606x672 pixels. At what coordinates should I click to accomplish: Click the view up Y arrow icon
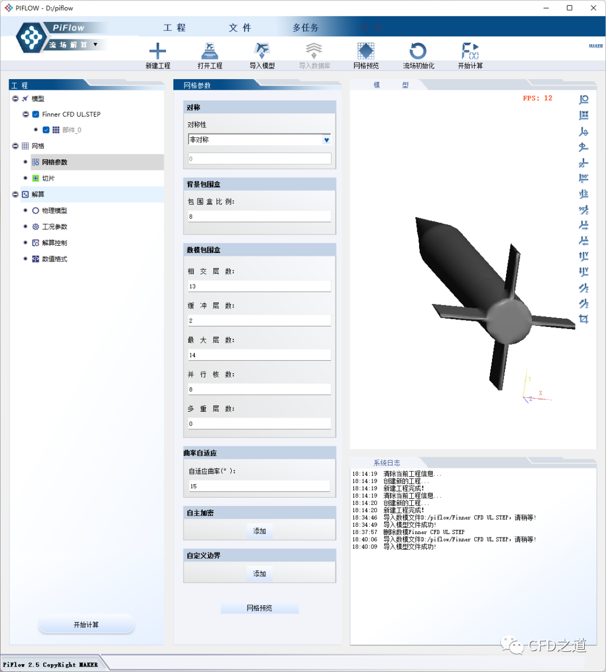[584, 256]
